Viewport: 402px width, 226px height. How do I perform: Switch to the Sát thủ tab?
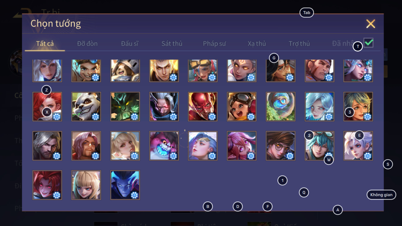[172, 43]
